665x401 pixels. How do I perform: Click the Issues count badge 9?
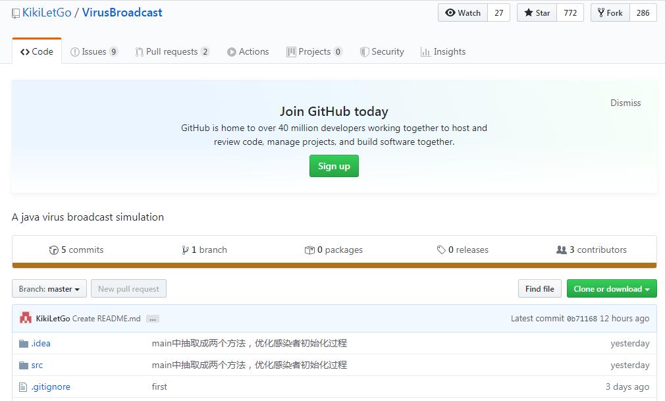tap(113, 52)
